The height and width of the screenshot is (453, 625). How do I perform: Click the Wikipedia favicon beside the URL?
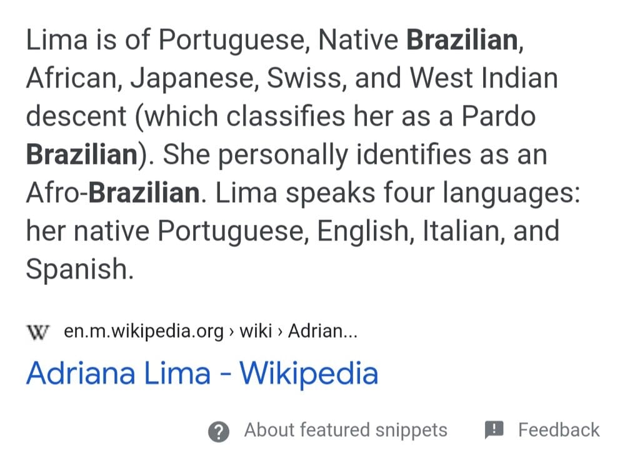37,331
